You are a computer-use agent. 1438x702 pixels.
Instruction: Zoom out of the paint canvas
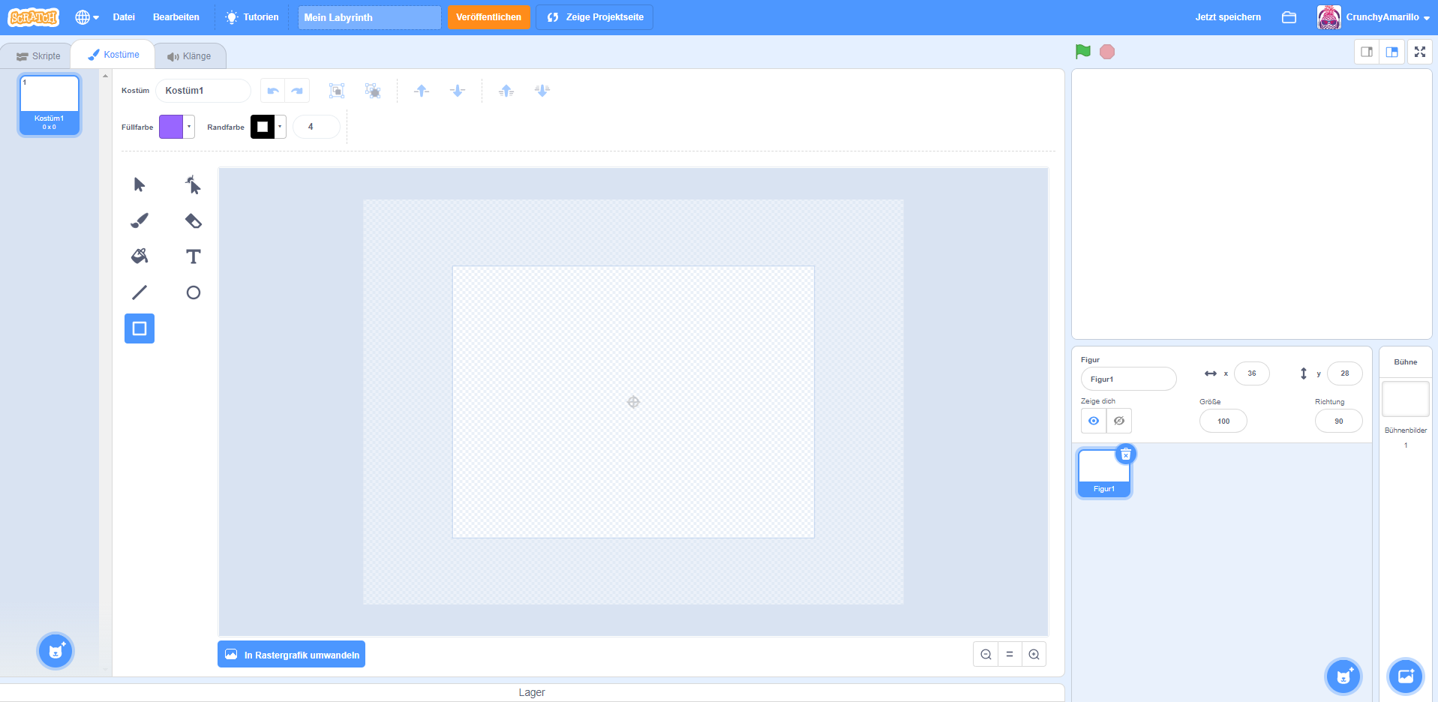tap(986, 655)
